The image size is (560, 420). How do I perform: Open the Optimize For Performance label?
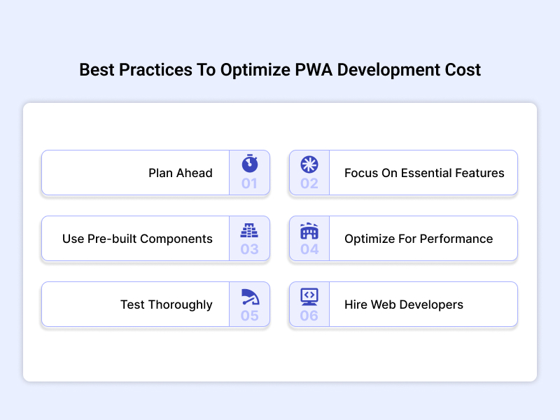tap(419, 239)
